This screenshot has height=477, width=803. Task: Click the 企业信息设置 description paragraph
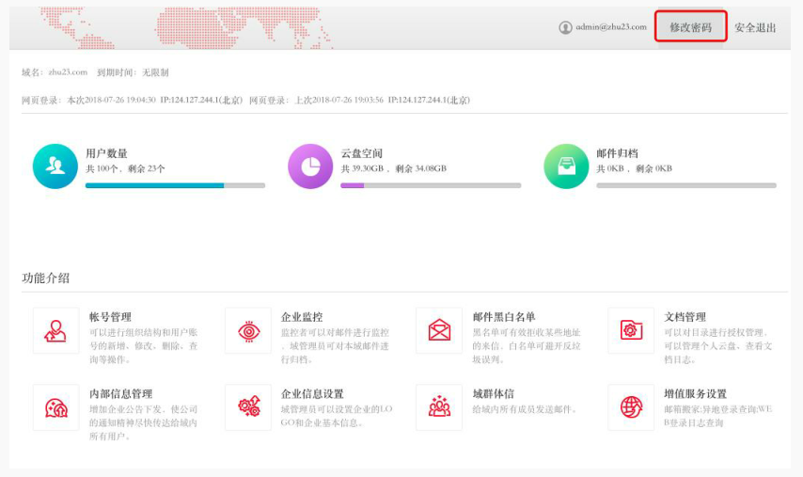pyautogui.click(x=337, y=416)
